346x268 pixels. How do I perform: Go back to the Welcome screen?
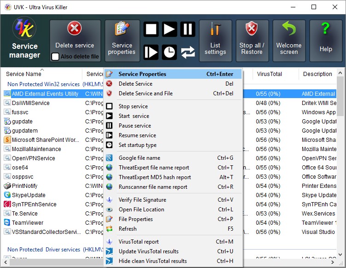tap(288, 41)
